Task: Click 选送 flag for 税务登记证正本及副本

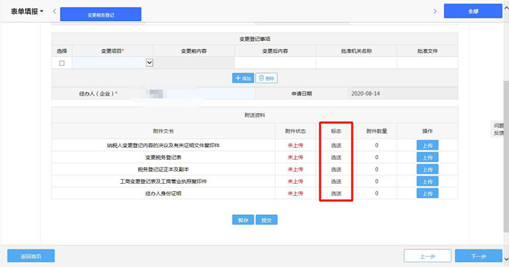Action: pyautogui.click(x=336, y=169)
